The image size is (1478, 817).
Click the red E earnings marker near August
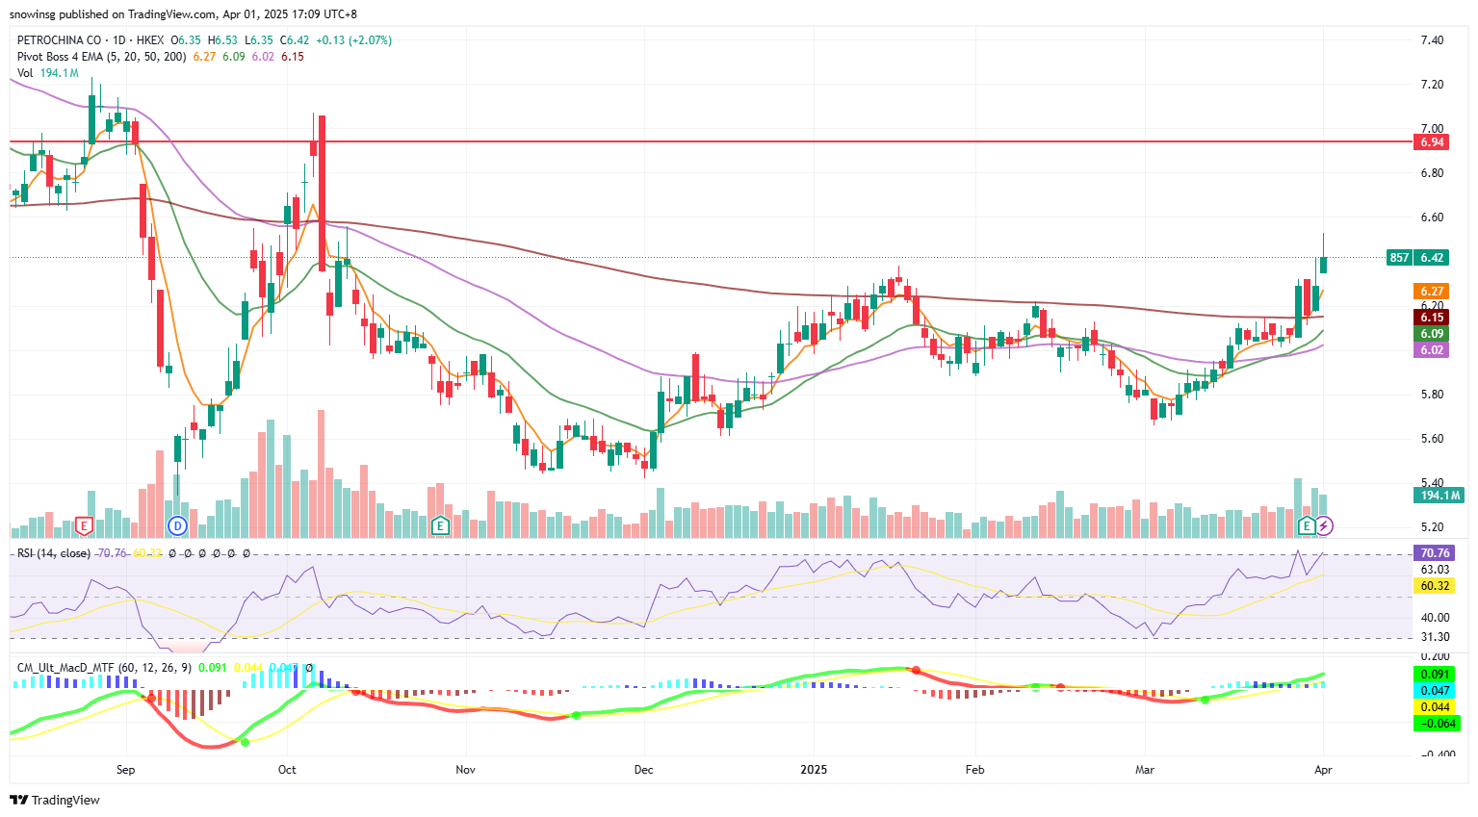point(84,525)
